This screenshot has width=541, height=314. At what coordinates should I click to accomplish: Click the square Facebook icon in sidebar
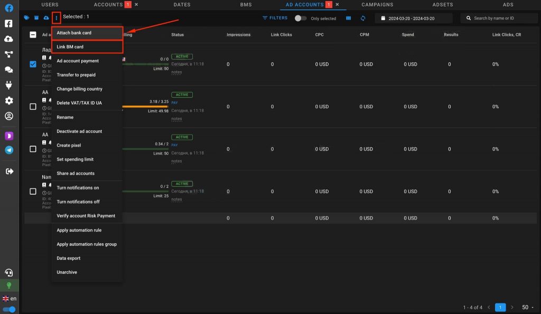pyautogui.click(x=9, y=23)
